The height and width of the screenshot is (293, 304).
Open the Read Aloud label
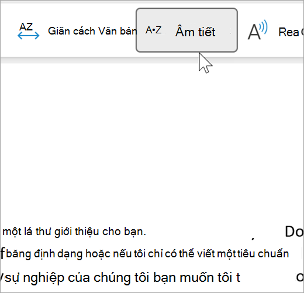tap(291, 32)
